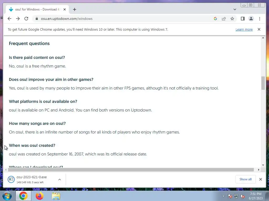Reload the current page
Screen dimensions: 269x201
point(26,19)
